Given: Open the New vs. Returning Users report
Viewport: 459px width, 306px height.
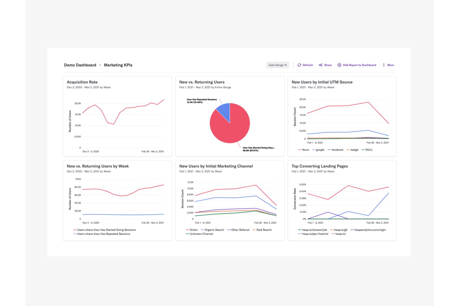Looking at the screenshot, I should click(202, 82).
